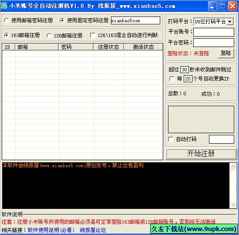Minimize the window

212,6
